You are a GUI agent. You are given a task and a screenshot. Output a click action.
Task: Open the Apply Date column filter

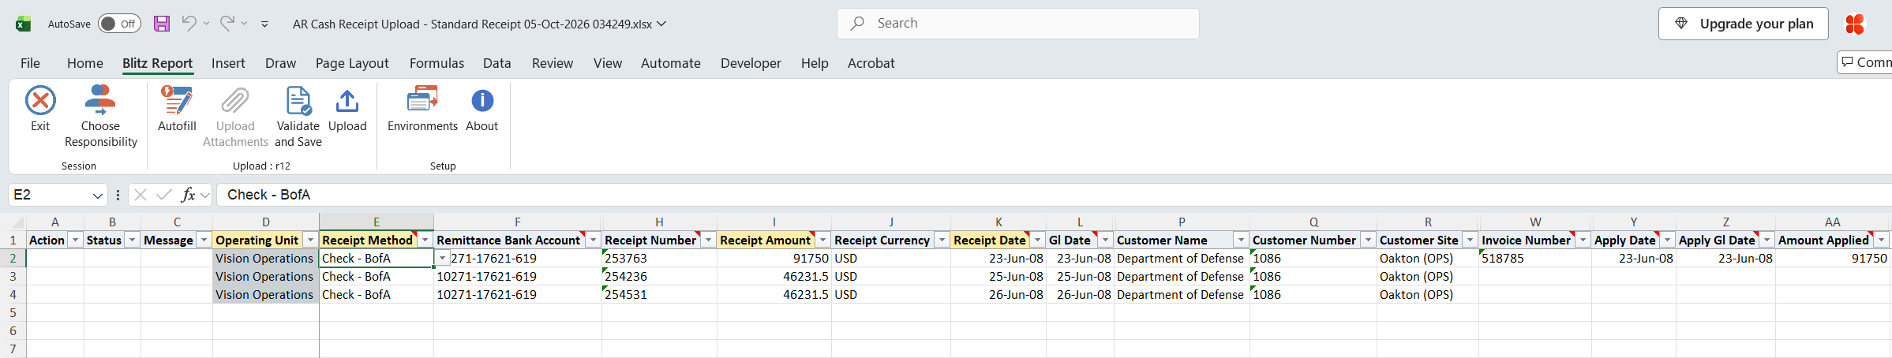1667,240
